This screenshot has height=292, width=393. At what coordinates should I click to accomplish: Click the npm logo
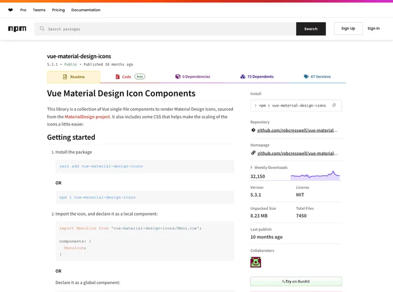[17, 29]
